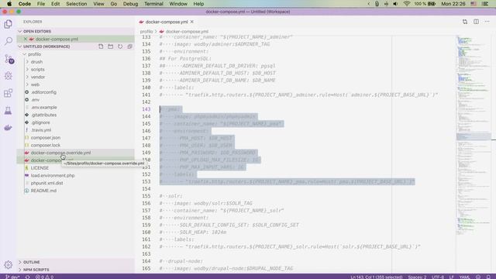Collapse all folders in explorer
The height and width of the screenshot is (279, 496).
(129, 46)
